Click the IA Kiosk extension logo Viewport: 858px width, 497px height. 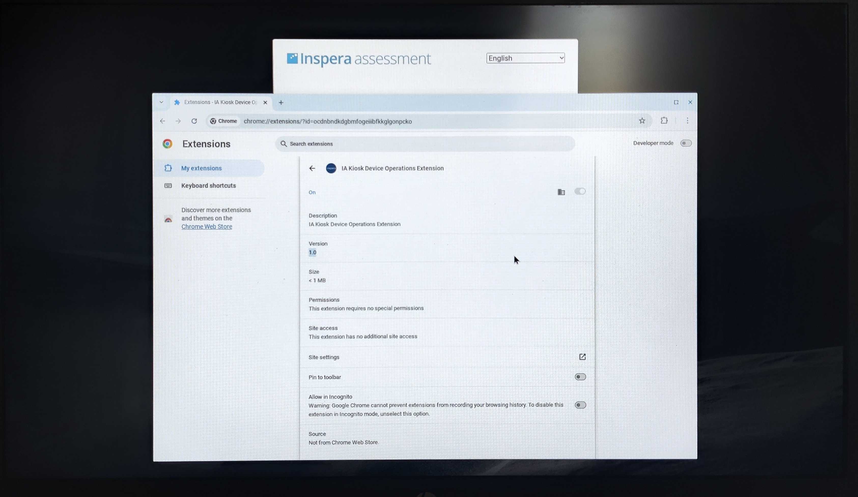point(331,168)
